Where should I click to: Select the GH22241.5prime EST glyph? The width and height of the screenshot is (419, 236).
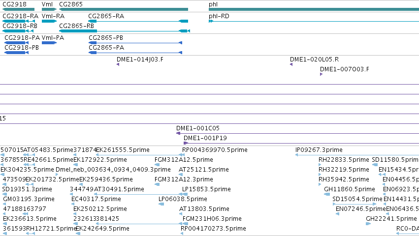[368, 223]
